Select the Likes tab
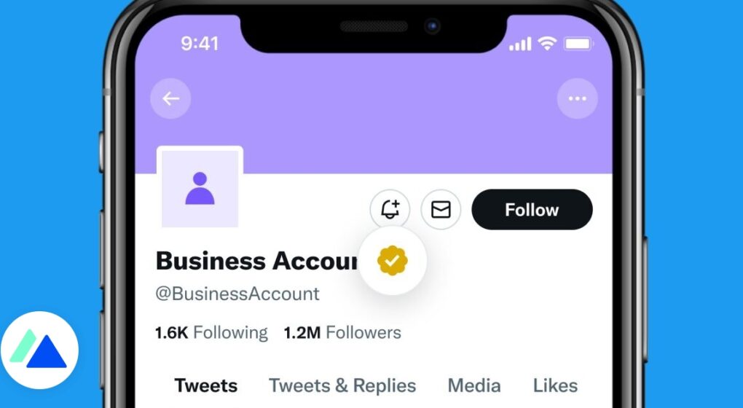This screenshot has height=408, width=743. [555, 385]
